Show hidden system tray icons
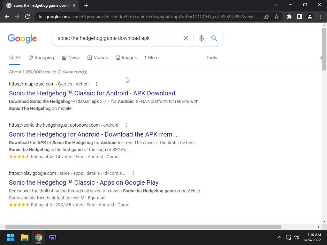Image resolution: width=327 pixels, height=245 pixels. 280,237
